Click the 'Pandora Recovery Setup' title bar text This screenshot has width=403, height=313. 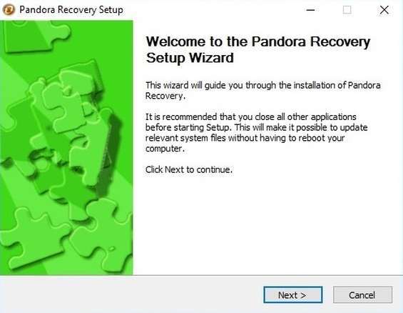(71, 10)
